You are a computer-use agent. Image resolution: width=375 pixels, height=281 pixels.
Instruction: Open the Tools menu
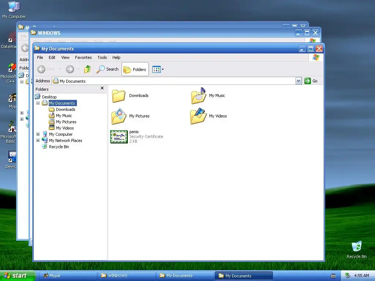[x=102, y=57]
